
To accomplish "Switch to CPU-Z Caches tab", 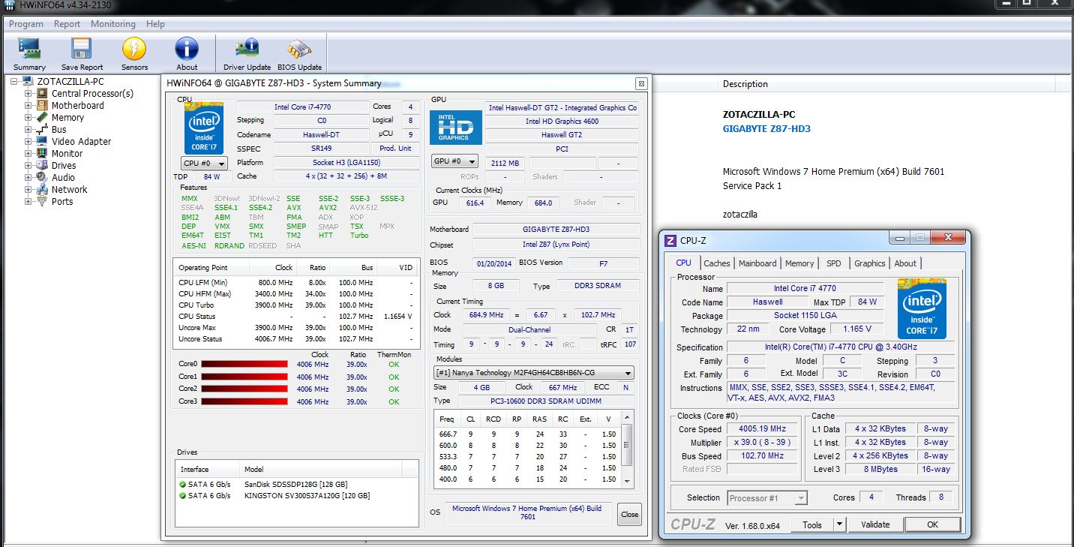I will (x=717, y=263).
